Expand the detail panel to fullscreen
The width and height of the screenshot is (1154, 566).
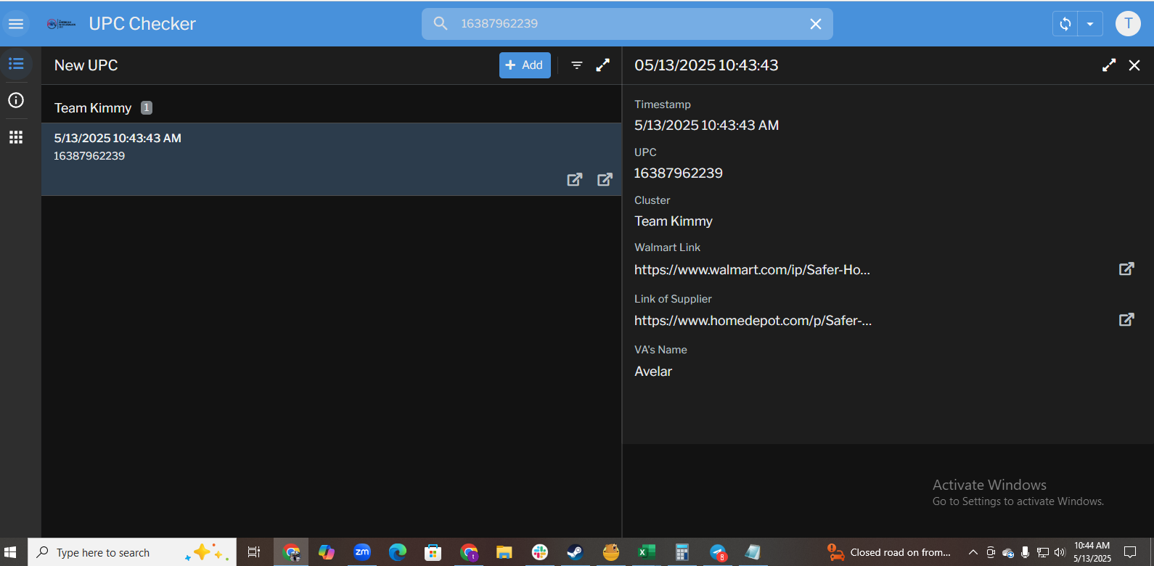click(1109, 65)
